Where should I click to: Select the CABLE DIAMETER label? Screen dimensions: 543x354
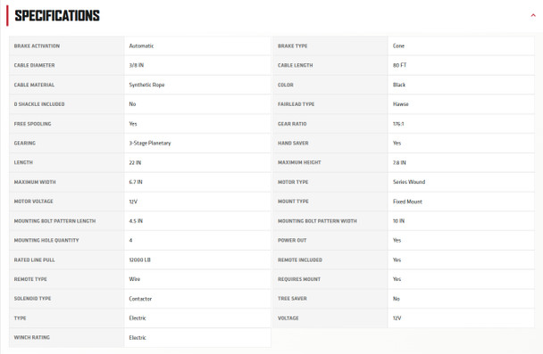[34, 65]
